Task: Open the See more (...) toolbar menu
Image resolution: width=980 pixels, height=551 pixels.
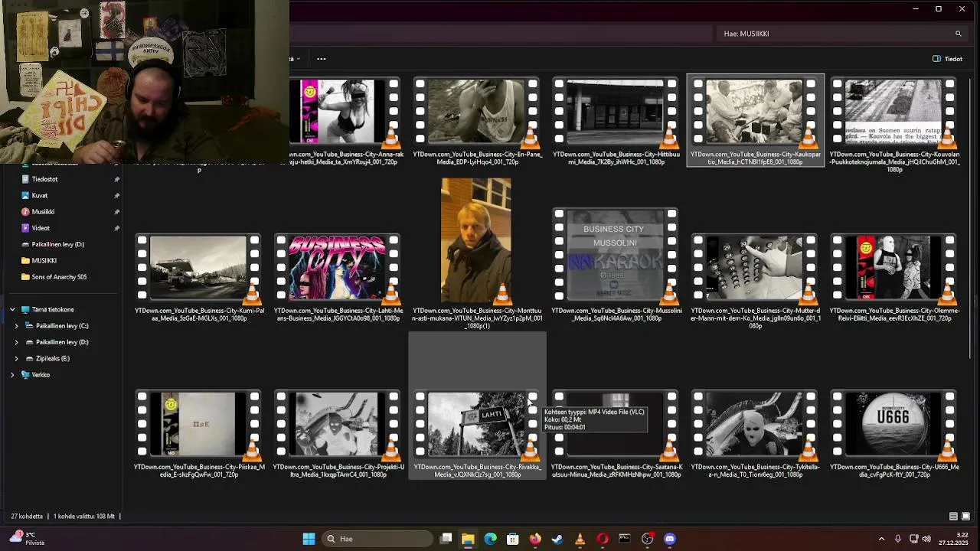Action: (x=322, y=59)
